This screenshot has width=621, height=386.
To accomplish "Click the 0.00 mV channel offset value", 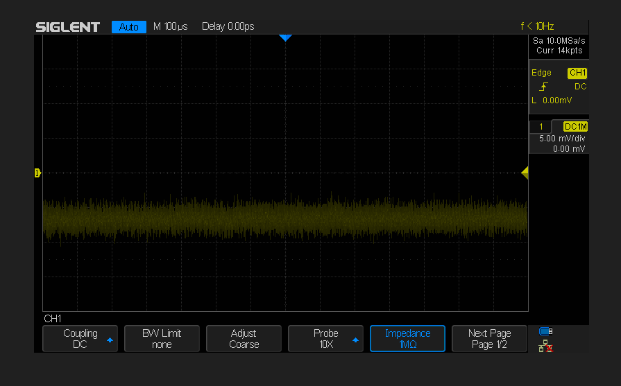I will [x=569, y=149].
